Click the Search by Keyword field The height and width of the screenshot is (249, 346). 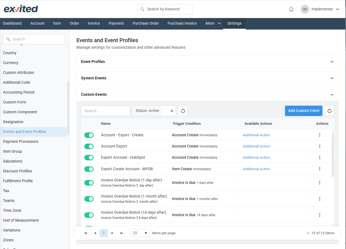pos(165,9)
